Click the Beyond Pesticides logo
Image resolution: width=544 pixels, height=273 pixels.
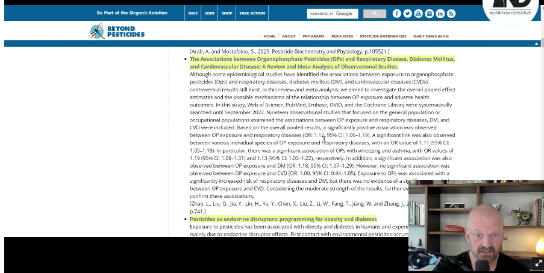point(116,31)
